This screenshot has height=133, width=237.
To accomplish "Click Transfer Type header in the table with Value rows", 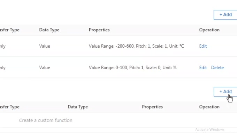I will pyautogui.click(x=10, y=30).
